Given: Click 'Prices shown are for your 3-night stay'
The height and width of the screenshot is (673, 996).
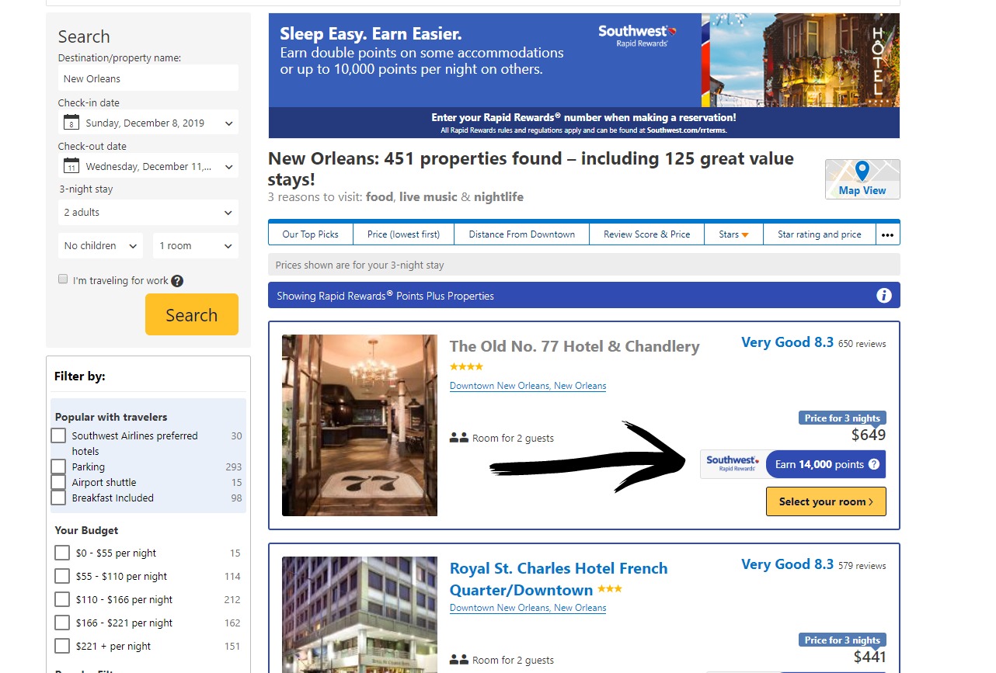Looking at the screenshot, I should click(360, 265).
